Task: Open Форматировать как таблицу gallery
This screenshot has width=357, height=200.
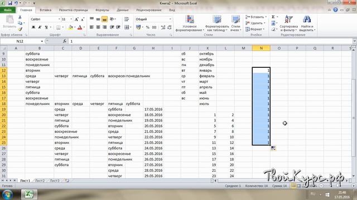Action: [217, 23]
